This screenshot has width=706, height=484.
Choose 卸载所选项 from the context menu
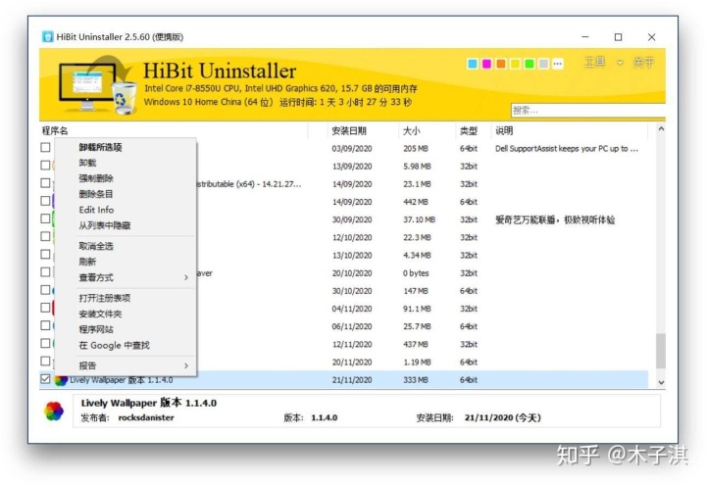(126, 148)
